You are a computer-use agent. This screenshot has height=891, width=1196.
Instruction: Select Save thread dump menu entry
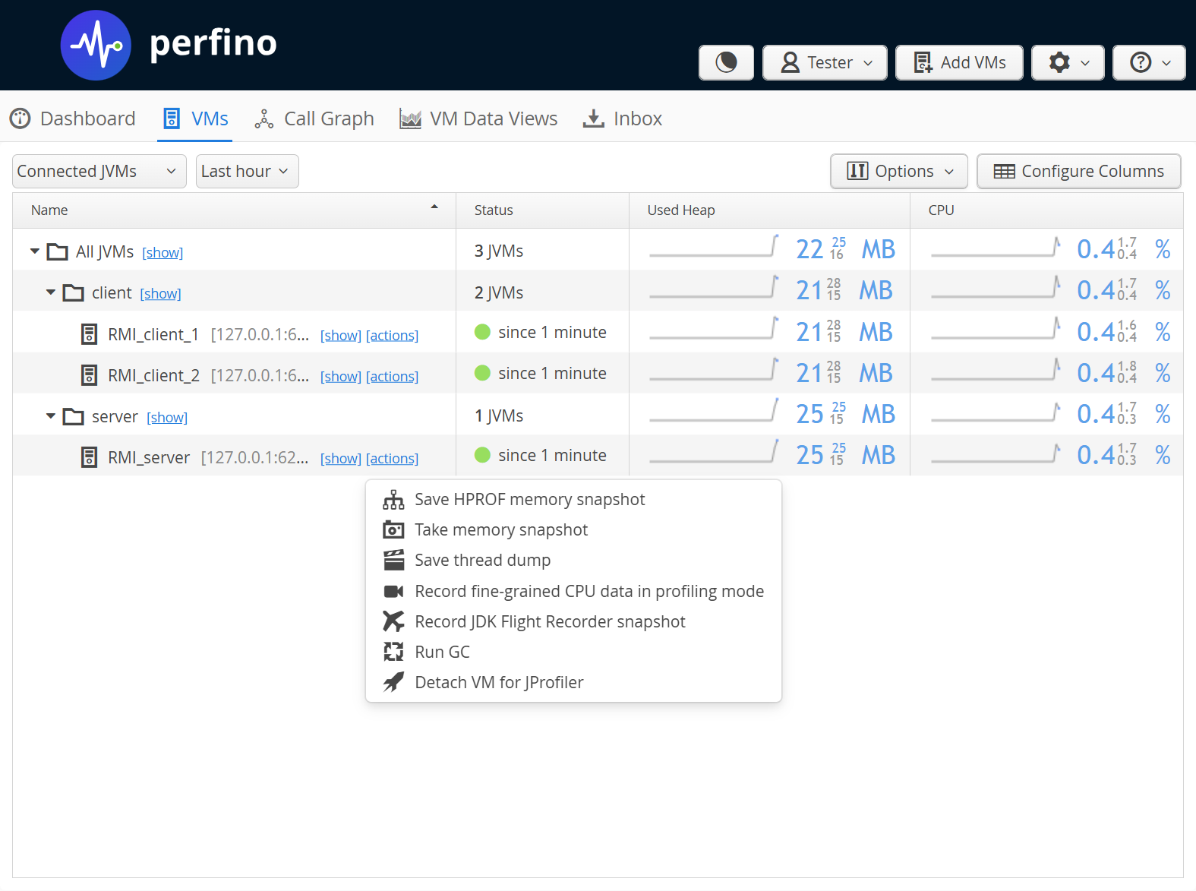click(482, 561)
